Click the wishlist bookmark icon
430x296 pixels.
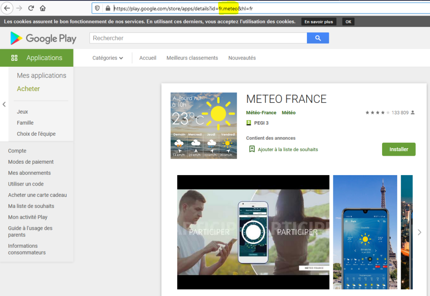coord(252,149)
